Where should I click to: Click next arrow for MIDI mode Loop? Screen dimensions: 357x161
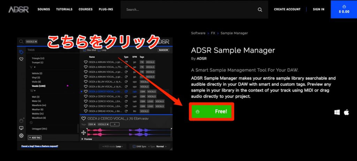click(x=122, y=146)
